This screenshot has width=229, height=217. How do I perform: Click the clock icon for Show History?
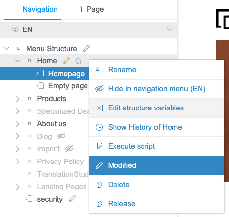point(99,127)
